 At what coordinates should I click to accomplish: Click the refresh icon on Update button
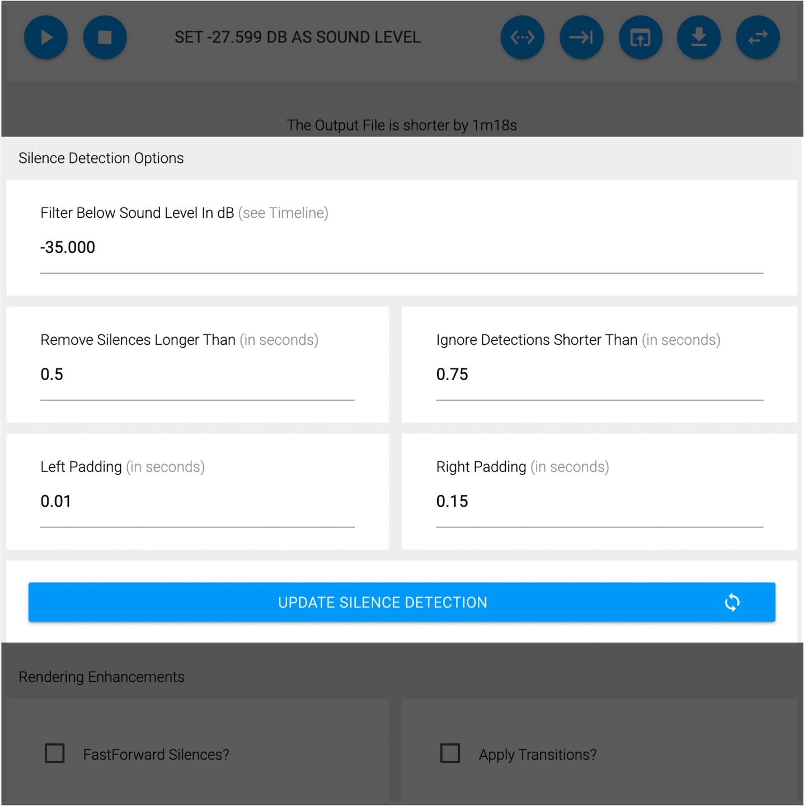pos(732,602)
